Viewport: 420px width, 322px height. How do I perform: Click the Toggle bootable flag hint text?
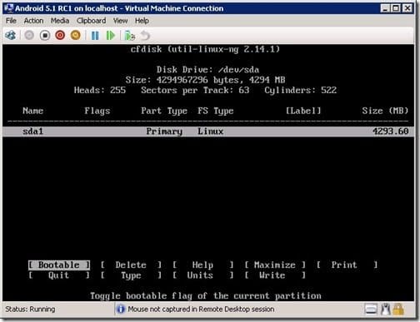(206, 295)
